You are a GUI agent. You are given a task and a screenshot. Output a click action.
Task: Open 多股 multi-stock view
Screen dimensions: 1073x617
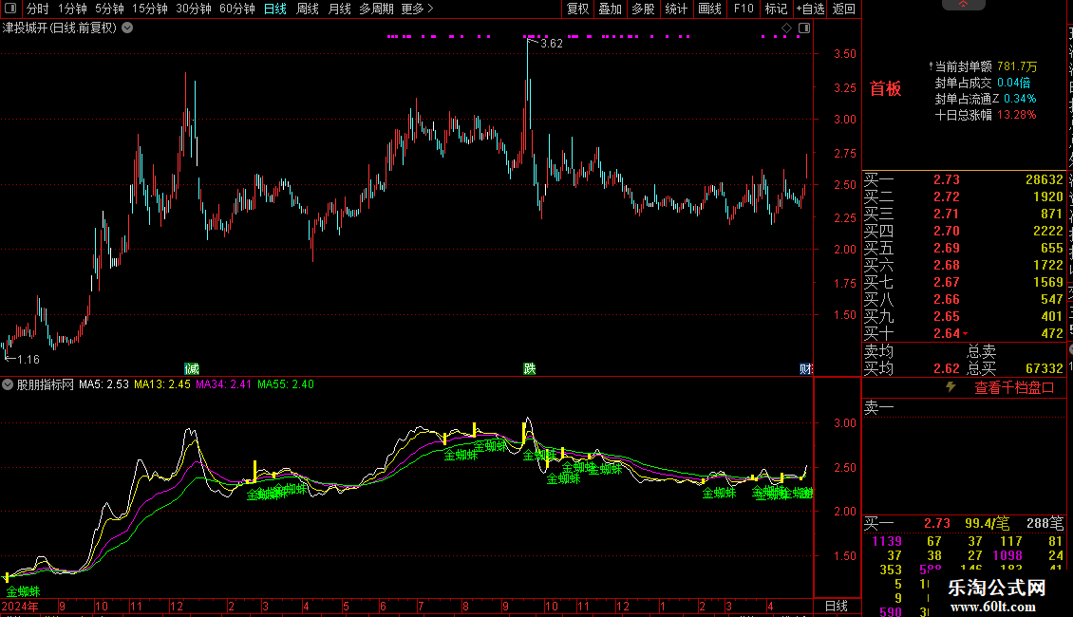pos(643,9)
